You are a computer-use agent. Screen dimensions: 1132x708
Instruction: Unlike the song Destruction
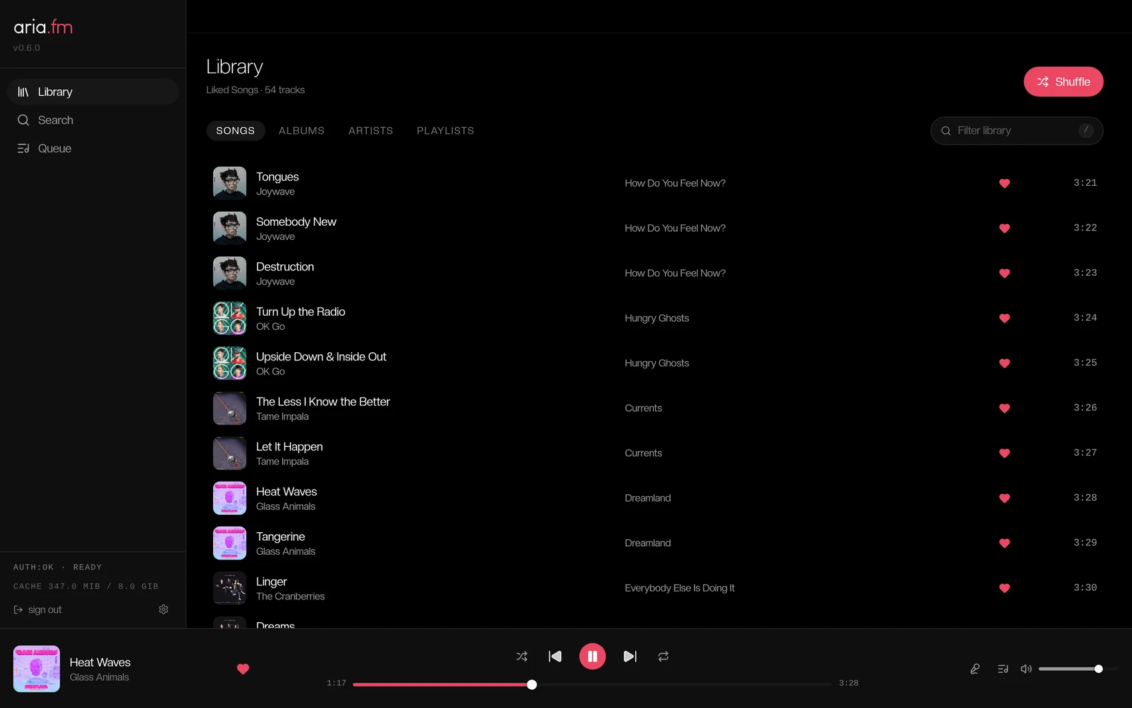pos(1005,273)
